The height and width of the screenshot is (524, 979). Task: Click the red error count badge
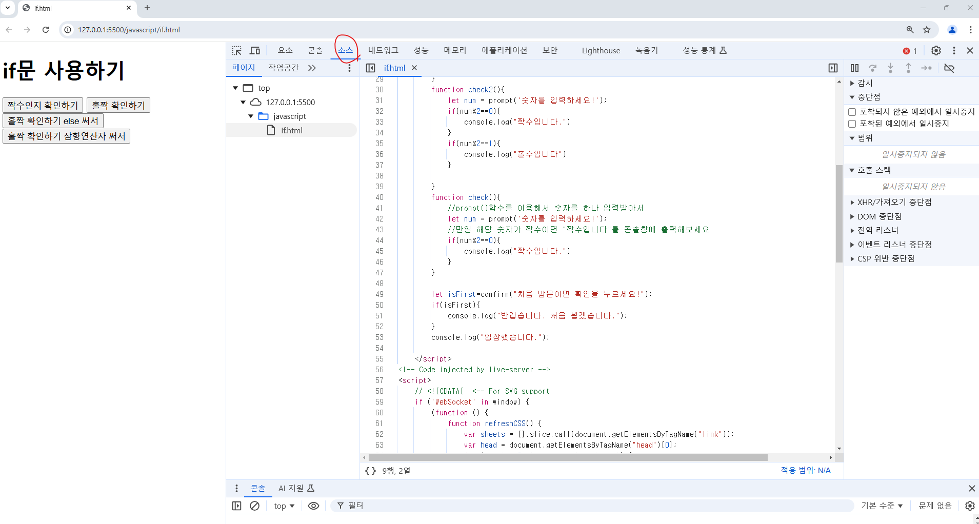pos(910,51)
